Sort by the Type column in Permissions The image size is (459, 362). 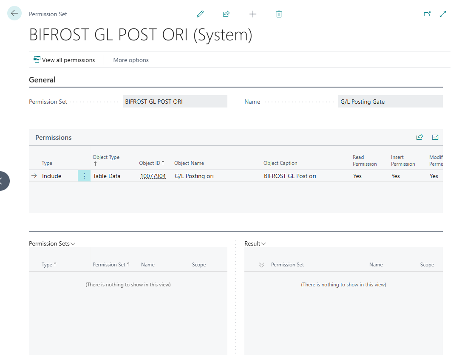pyautogui.click(x=47, y=163)
